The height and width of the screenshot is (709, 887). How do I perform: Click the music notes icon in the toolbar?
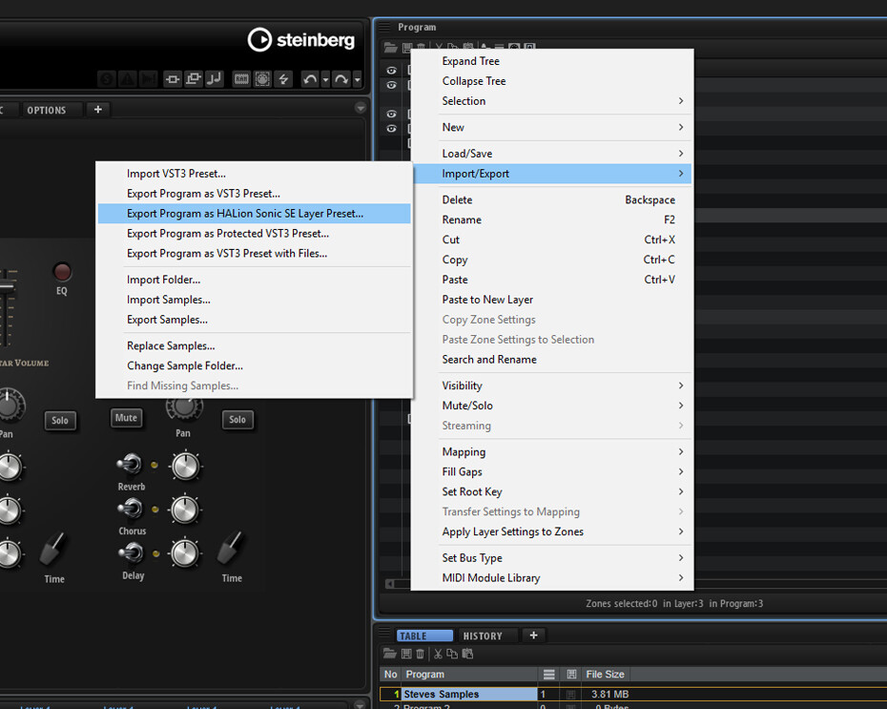(215, 79)
